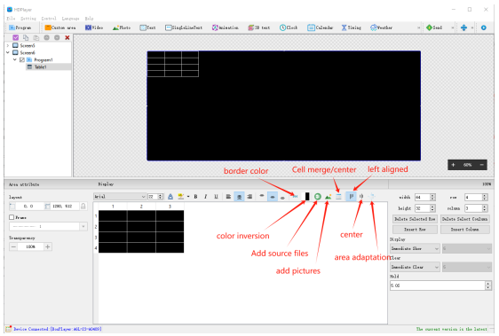
Task: Increase transparency with the plus button
Action: (x=47, y=246)
